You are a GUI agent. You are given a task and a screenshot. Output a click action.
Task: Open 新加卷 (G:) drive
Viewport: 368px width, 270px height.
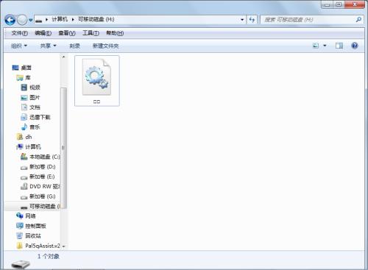click(43, 196)
